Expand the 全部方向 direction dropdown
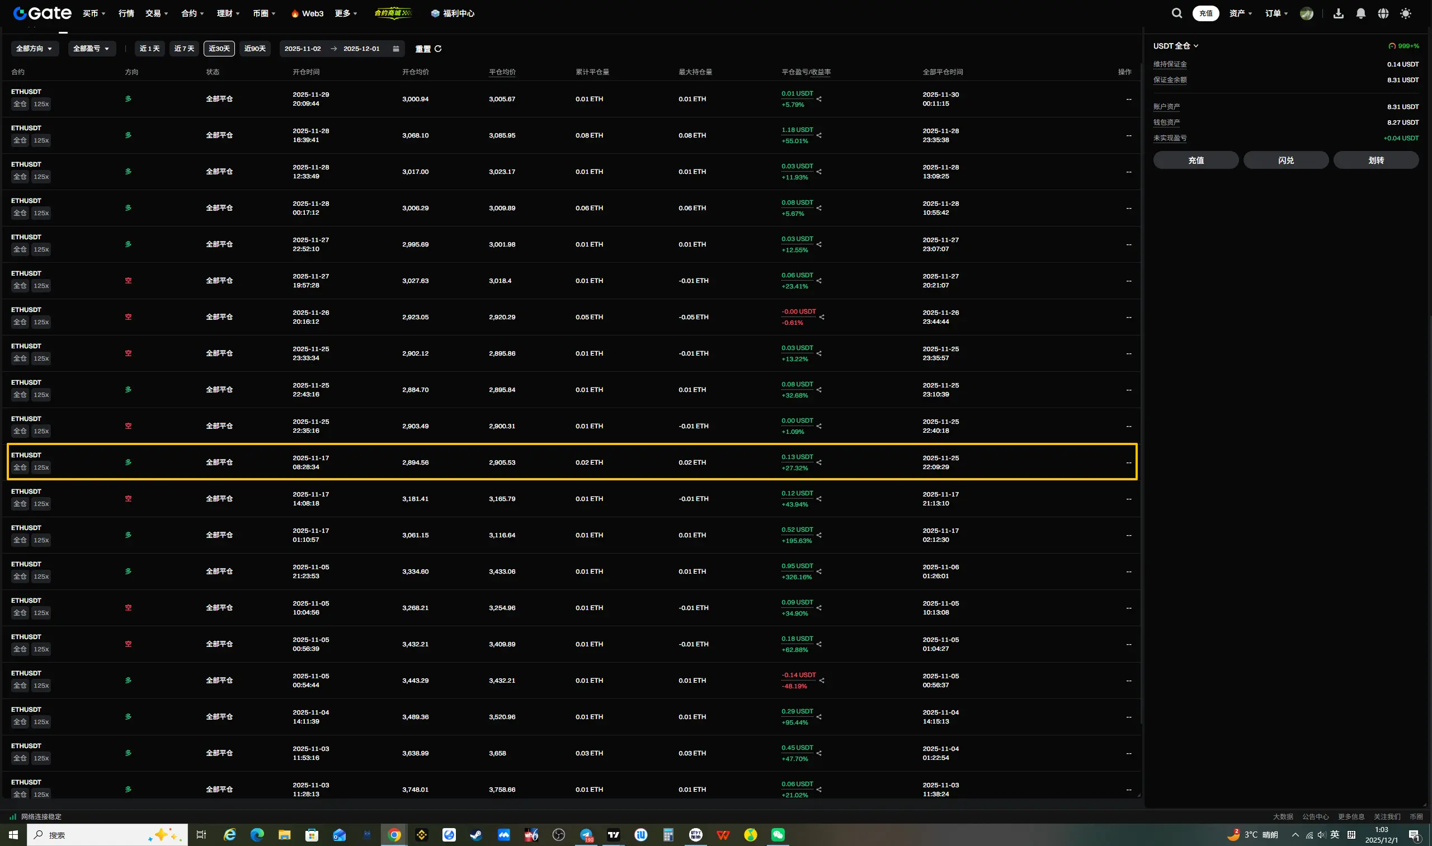Screen dimensions: 1432x846 [x=34, y=49]
